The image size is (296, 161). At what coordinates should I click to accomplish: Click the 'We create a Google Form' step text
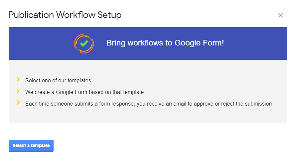coord(84,92)
